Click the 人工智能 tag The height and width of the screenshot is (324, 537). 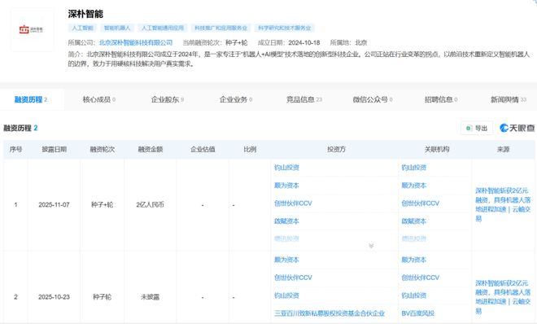82,28
